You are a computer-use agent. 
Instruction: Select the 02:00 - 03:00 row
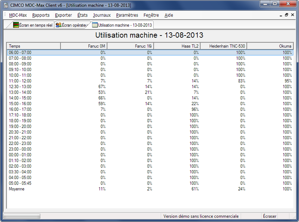click(150, 166)
